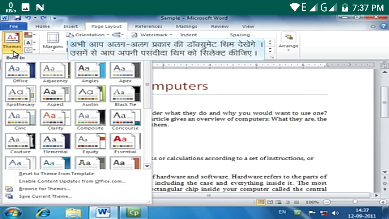Choose Save Current Theme
The width and height of the screenshot is (389, 219).
tap(46, 196)
